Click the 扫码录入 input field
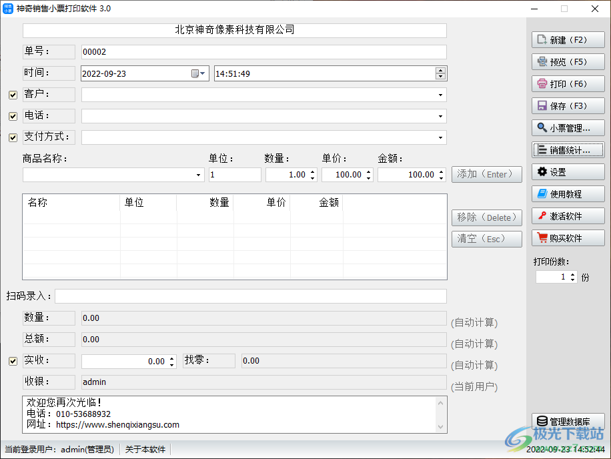Screen dimensions: 611x459 (x=251, y=296)
